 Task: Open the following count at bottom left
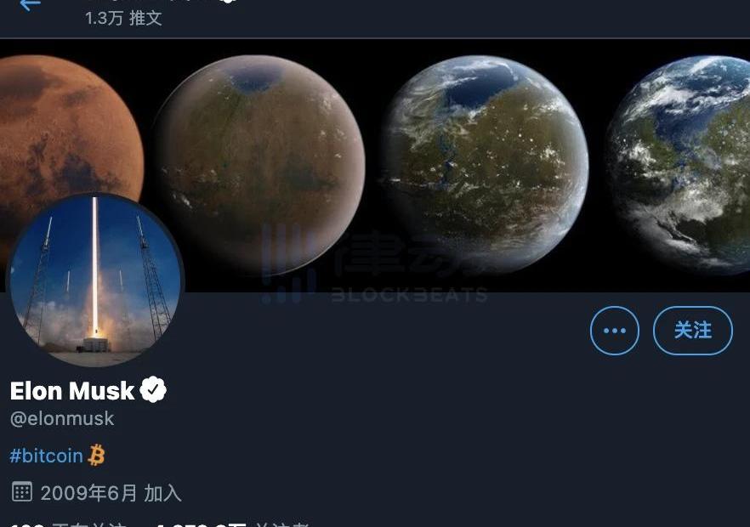coord(67,524)
